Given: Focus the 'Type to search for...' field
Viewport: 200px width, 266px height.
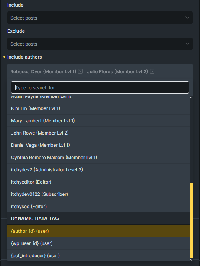Looking at the screenshot, I should [100, 87].
